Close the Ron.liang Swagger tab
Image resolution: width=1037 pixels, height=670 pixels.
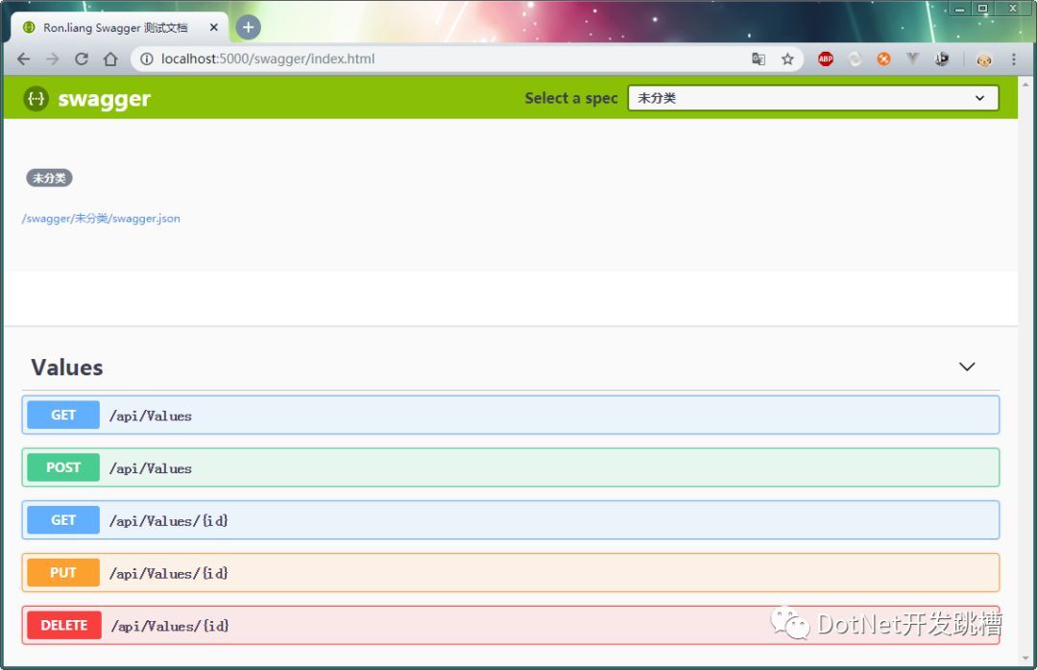(213, 27)
